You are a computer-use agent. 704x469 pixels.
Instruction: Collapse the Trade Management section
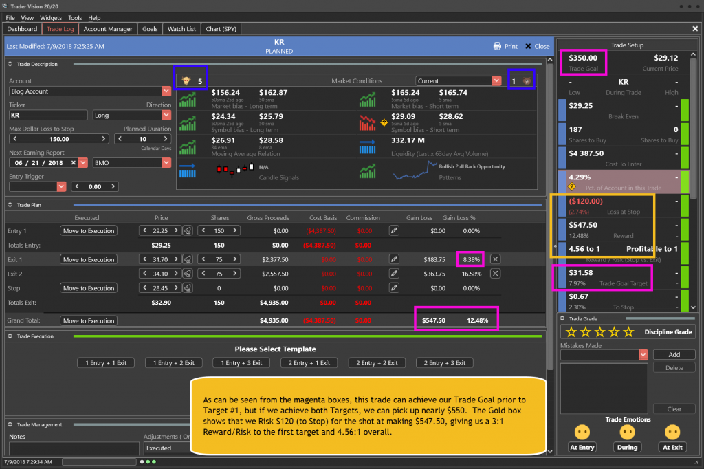(10, 424)
